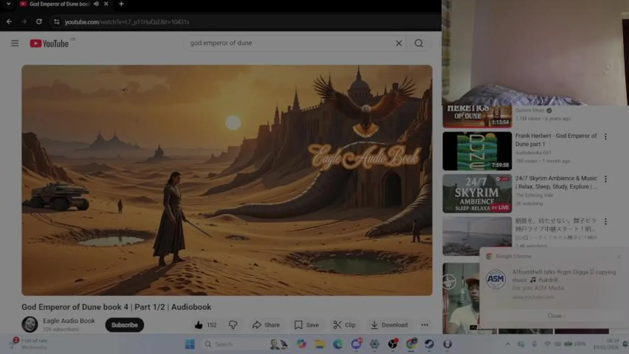
Task: Open the bridge live stream thumbnail
Action: click(x=477, y=236)
